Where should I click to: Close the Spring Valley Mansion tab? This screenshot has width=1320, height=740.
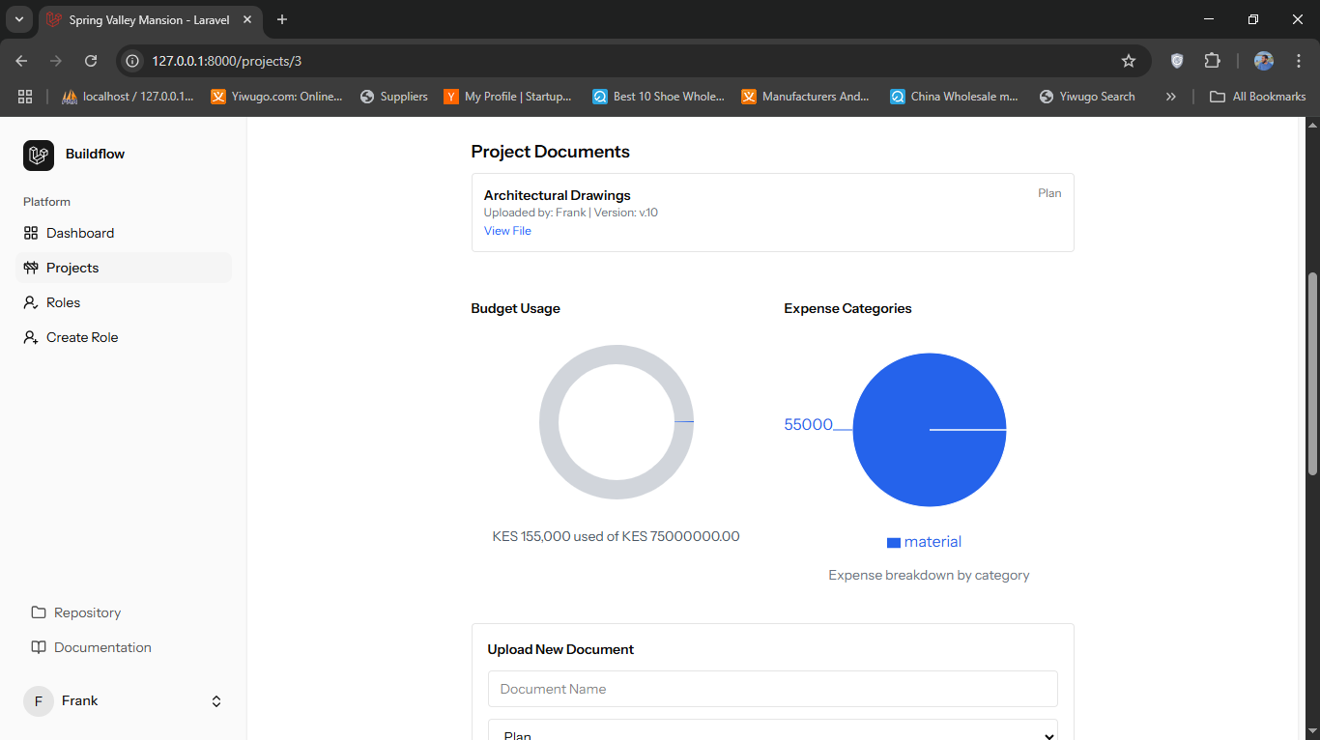(247, 19)
